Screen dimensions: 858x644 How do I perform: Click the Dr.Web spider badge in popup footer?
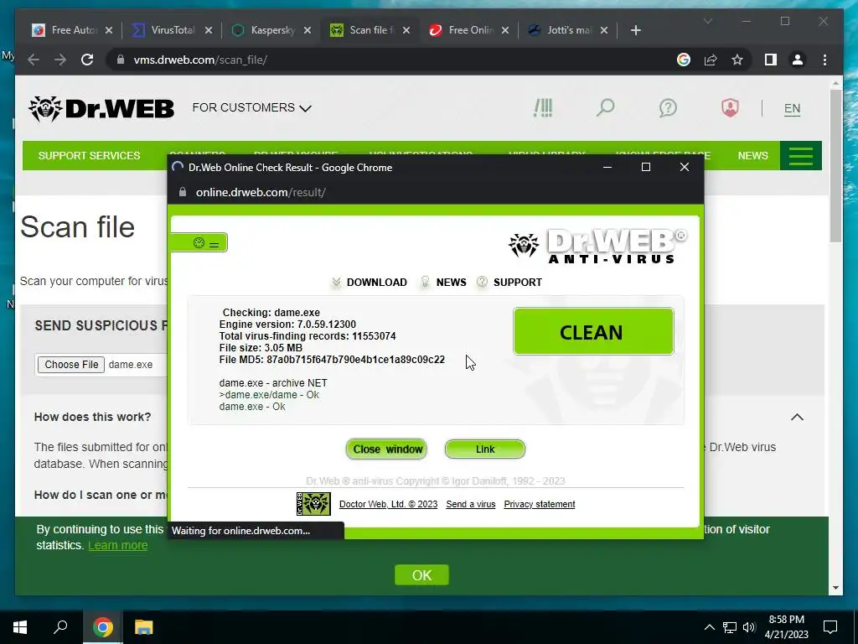(313, 504)
